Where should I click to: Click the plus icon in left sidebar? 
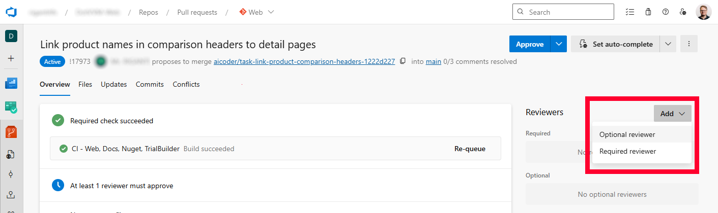pyautogui.click(x=11, y=58)
